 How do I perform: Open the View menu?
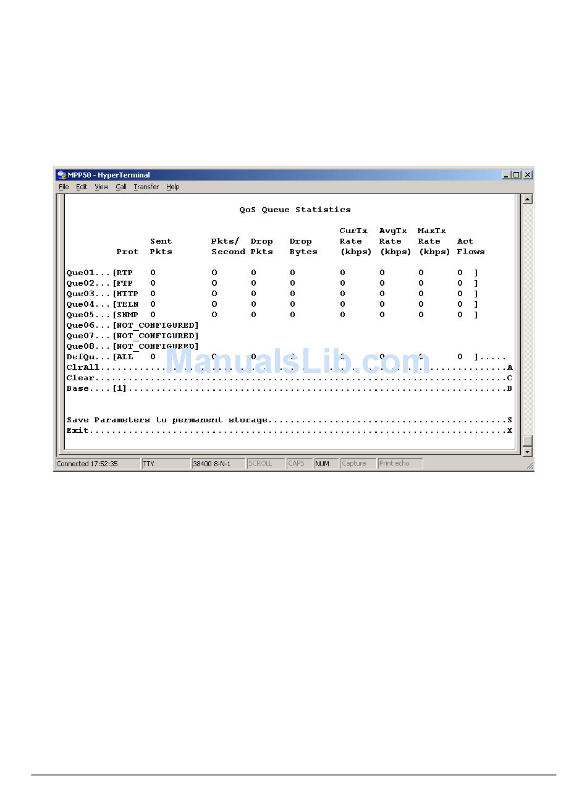point(101,187)
